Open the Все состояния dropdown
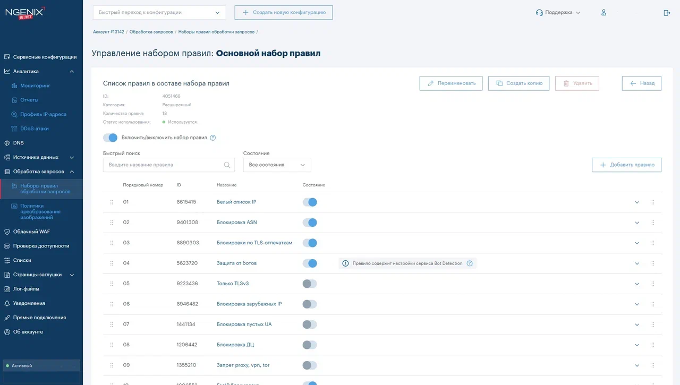The image size is (680, 385). [277, 165]
